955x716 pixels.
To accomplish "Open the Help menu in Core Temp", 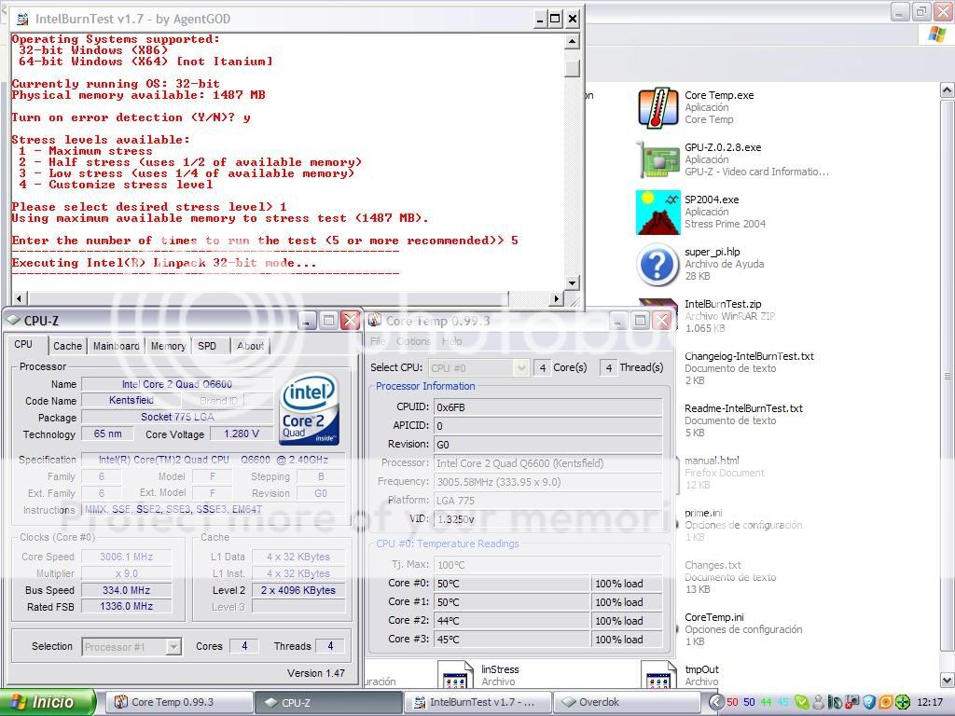I will (x=452, y=341).
